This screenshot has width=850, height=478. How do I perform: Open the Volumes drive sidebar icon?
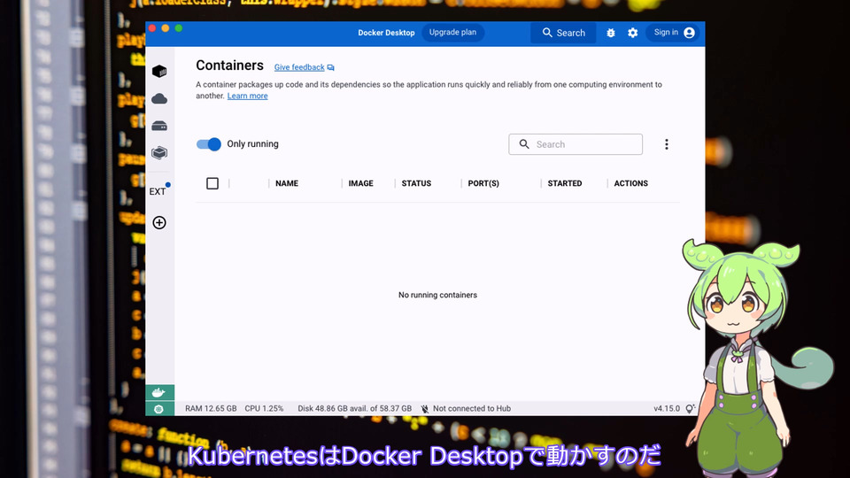coord(159,126)
